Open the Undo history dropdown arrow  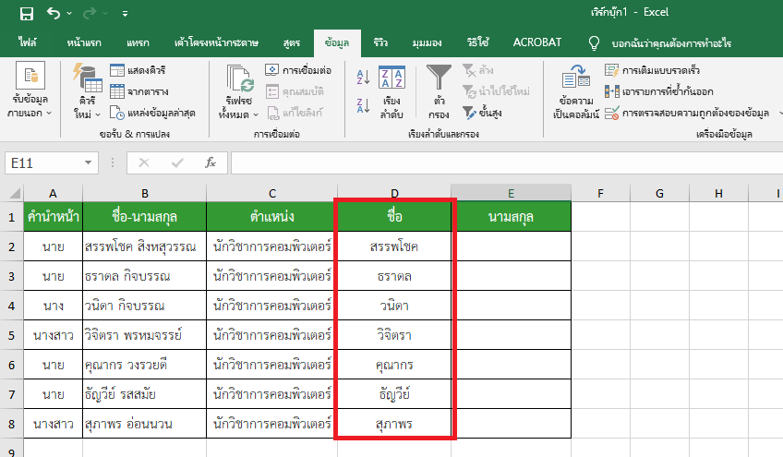69,14
